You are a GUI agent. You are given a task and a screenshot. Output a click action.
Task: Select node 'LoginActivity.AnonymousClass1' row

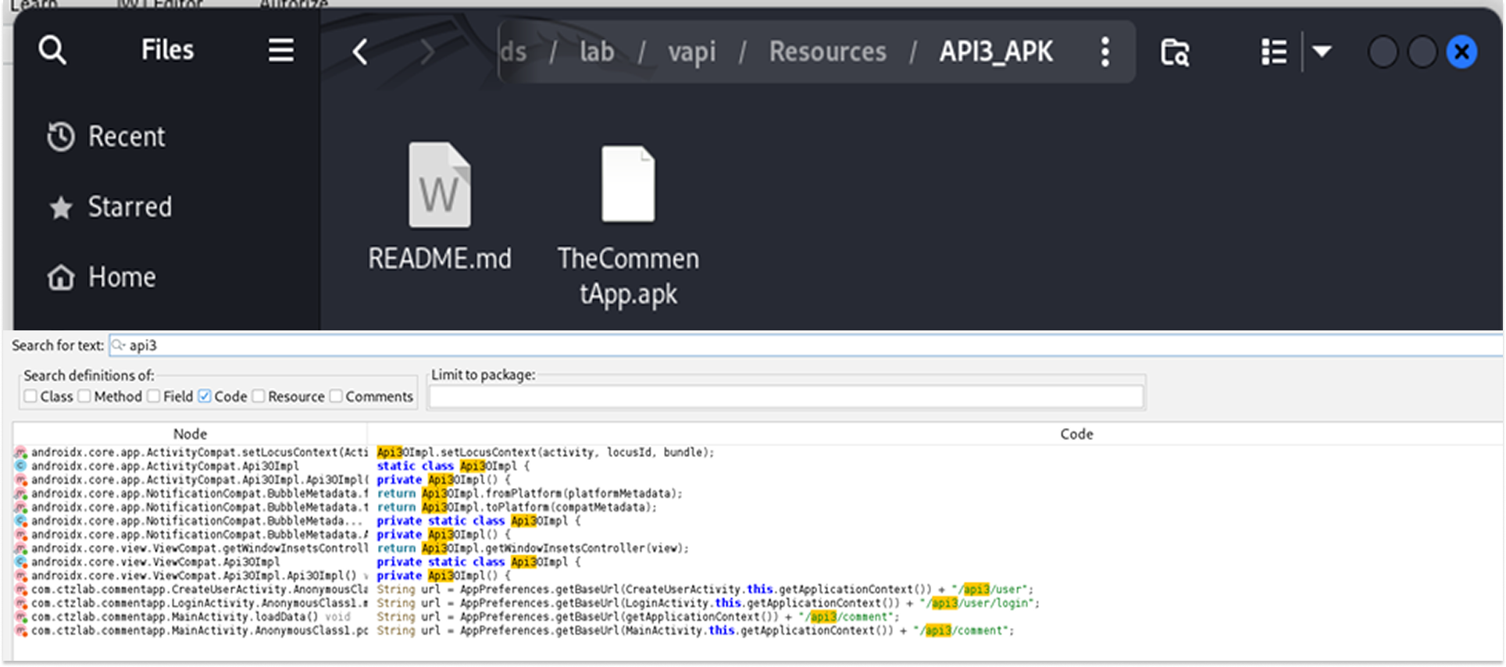[x=191, y=603]
